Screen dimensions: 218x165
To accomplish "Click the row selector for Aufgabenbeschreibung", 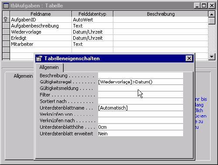I will (6, 26).
